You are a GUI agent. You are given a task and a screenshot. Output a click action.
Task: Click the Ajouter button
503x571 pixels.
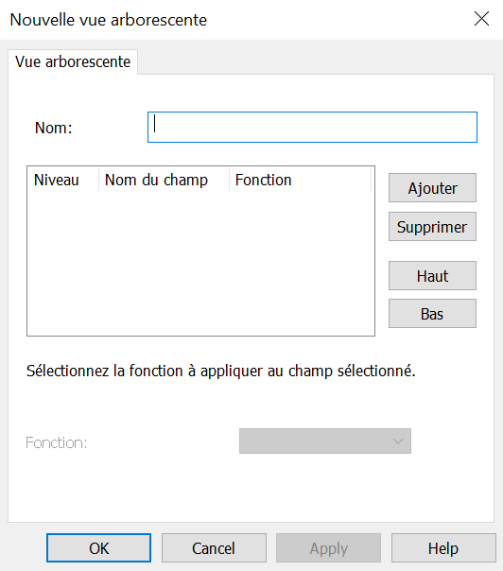pyautogui.click(x=432, y=188)
